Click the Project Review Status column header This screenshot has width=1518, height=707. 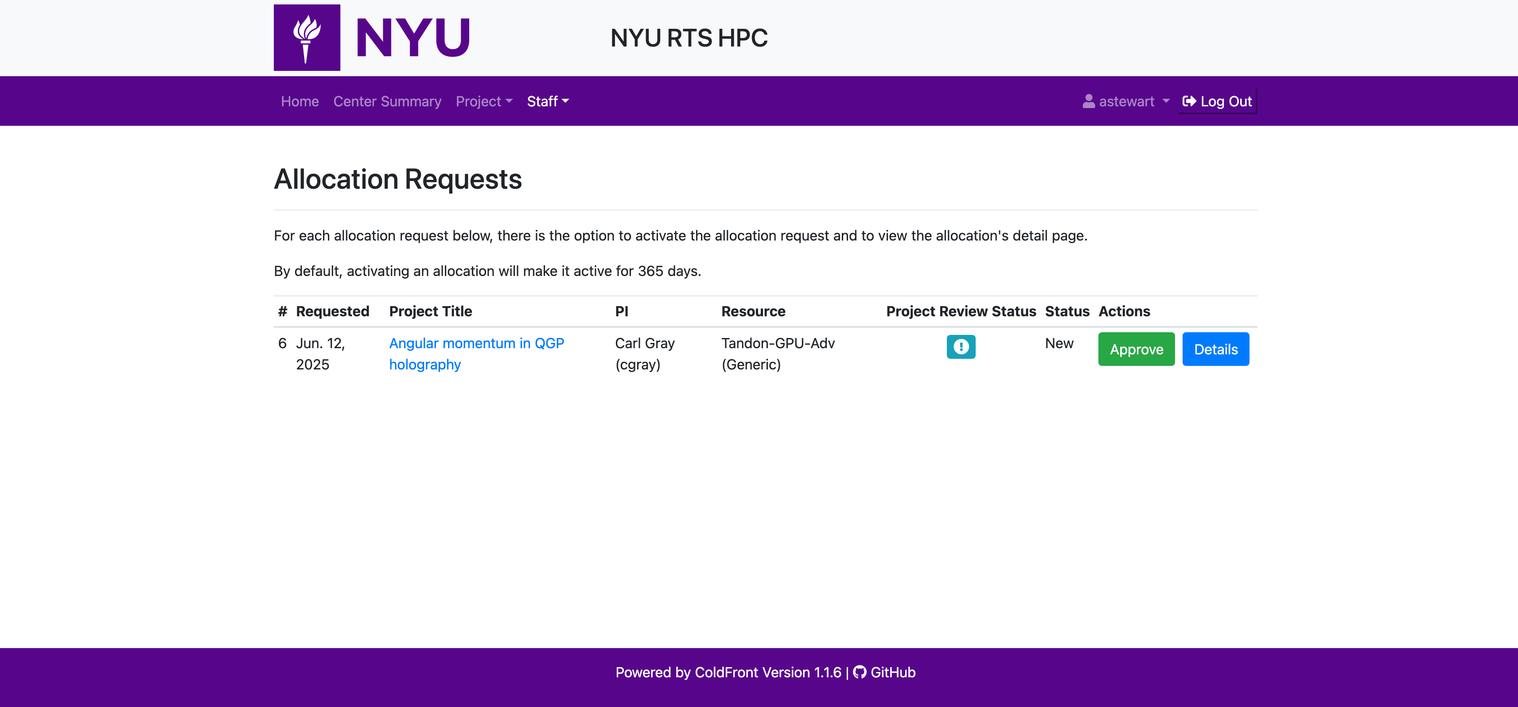961,311
